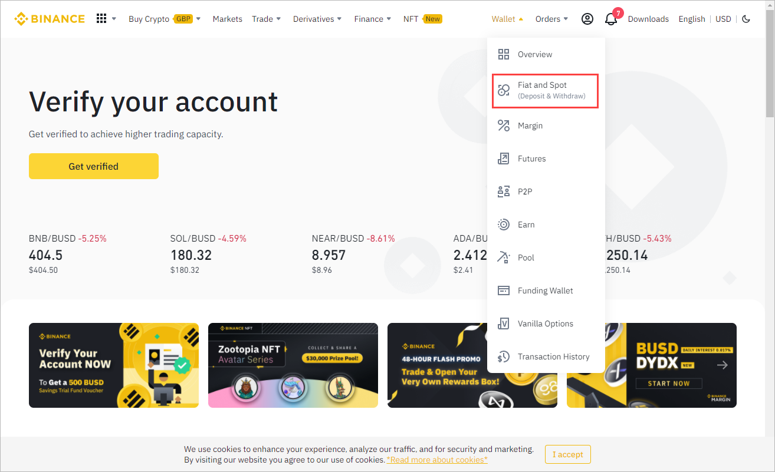Click the Overview grid icon
This screenshot has width=775, height=472.
click(504, 54)
